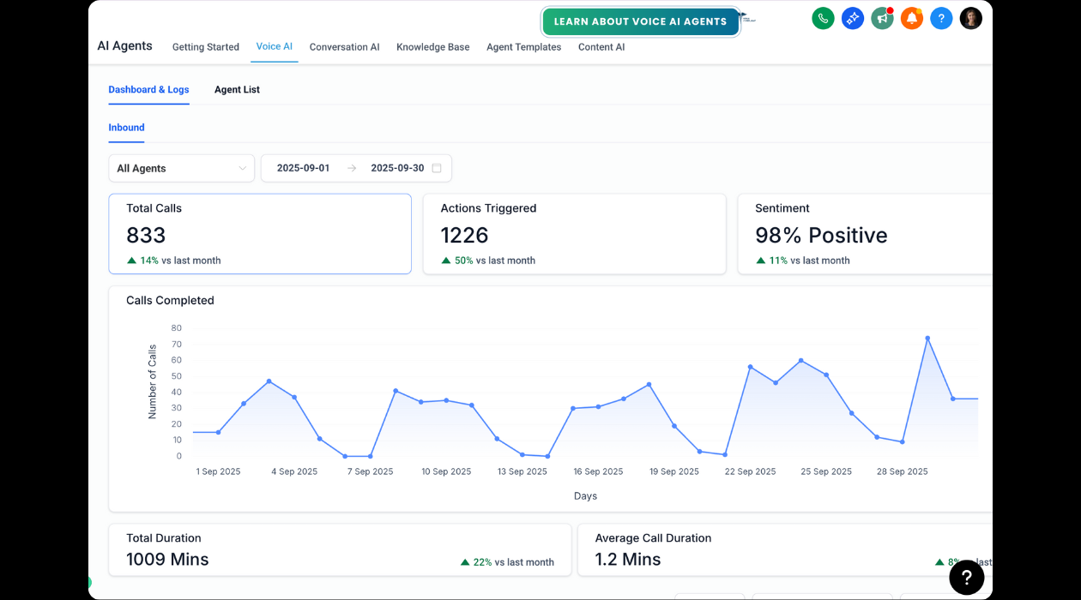Click the start date 2025-09-01 field
Image resolution: width=1081 pixels, height=600 pixels.
pos(303,169)
